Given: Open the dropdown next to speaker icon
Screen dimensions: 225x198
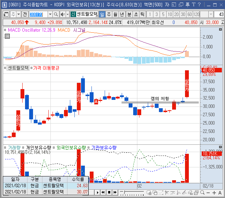Looking at the screenshot, I should tap(68, 14).
